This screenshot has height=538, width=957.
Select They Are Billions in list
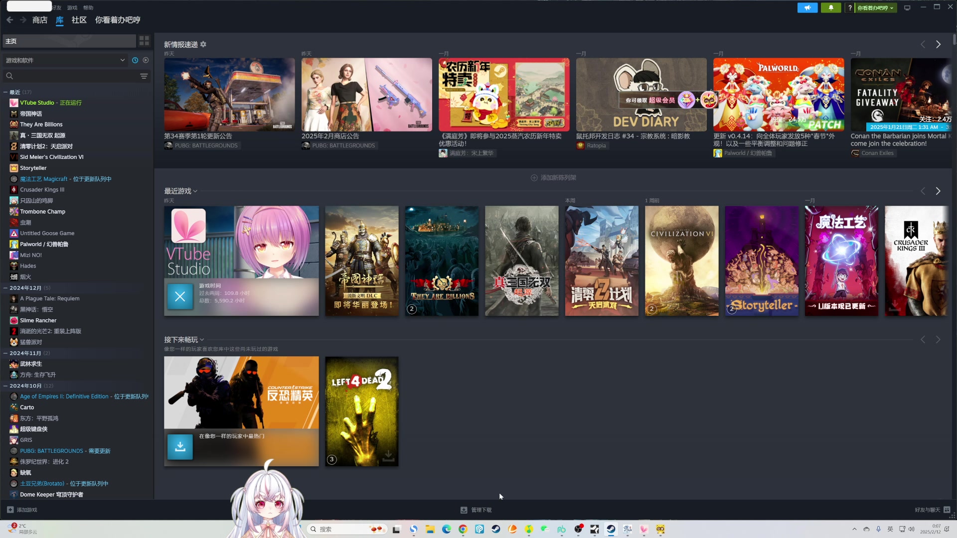pyautogui.click(x=41, y=125)
